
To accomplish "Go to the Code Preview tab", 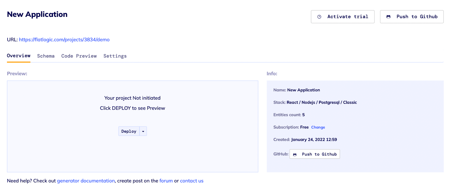I will [79, 56].
